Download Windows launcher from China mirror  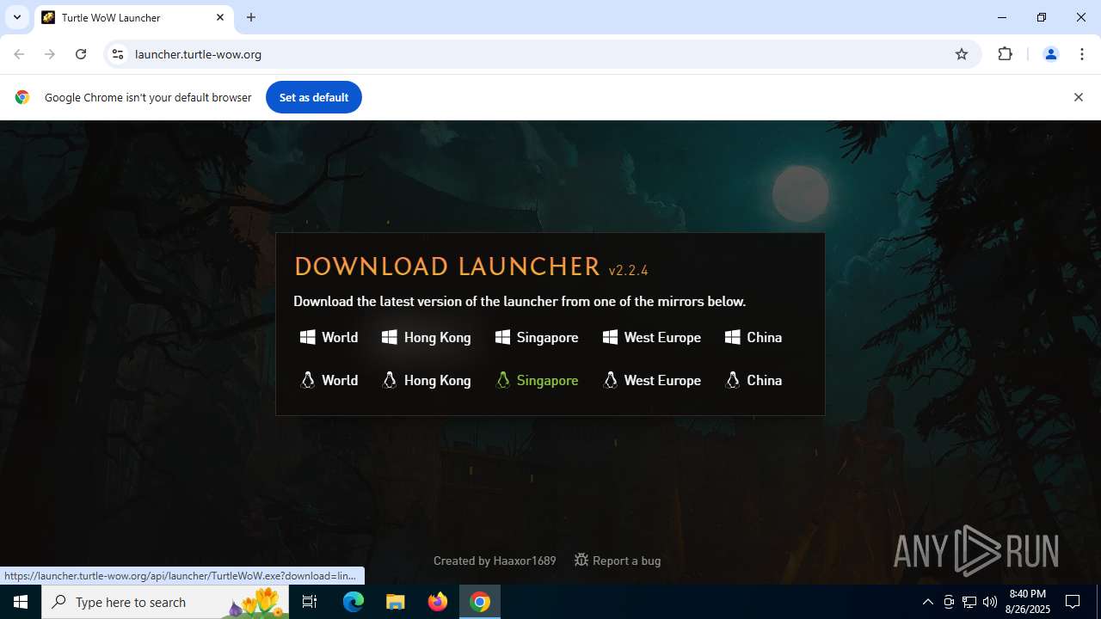point(753,337)
